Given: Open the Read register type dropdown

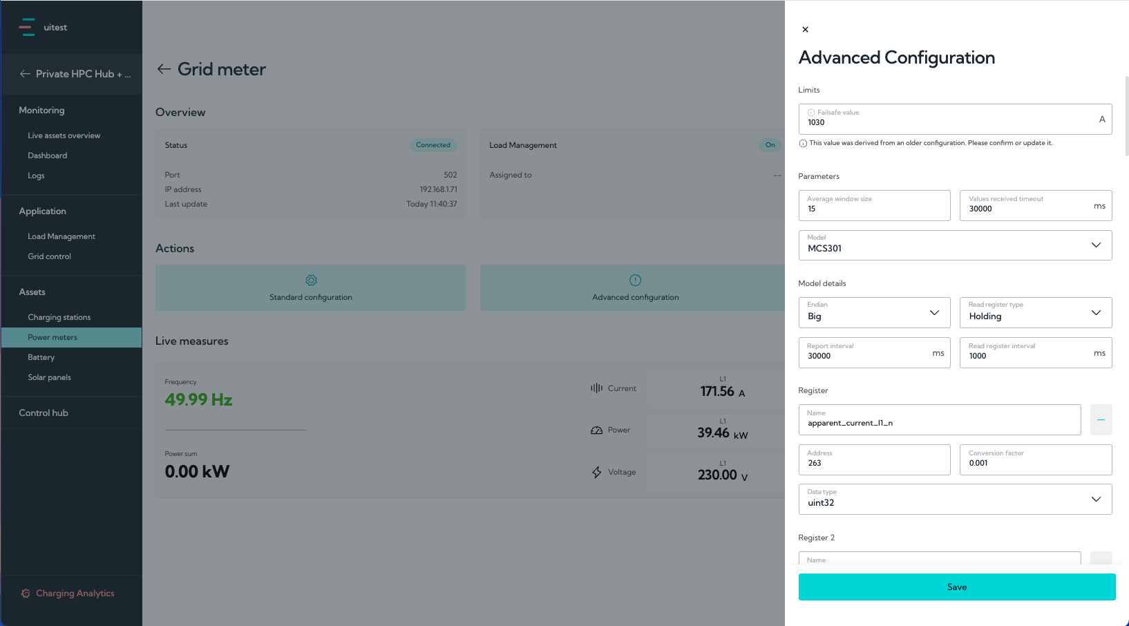Looking at the screenshot, I should tap(1036, 312).
